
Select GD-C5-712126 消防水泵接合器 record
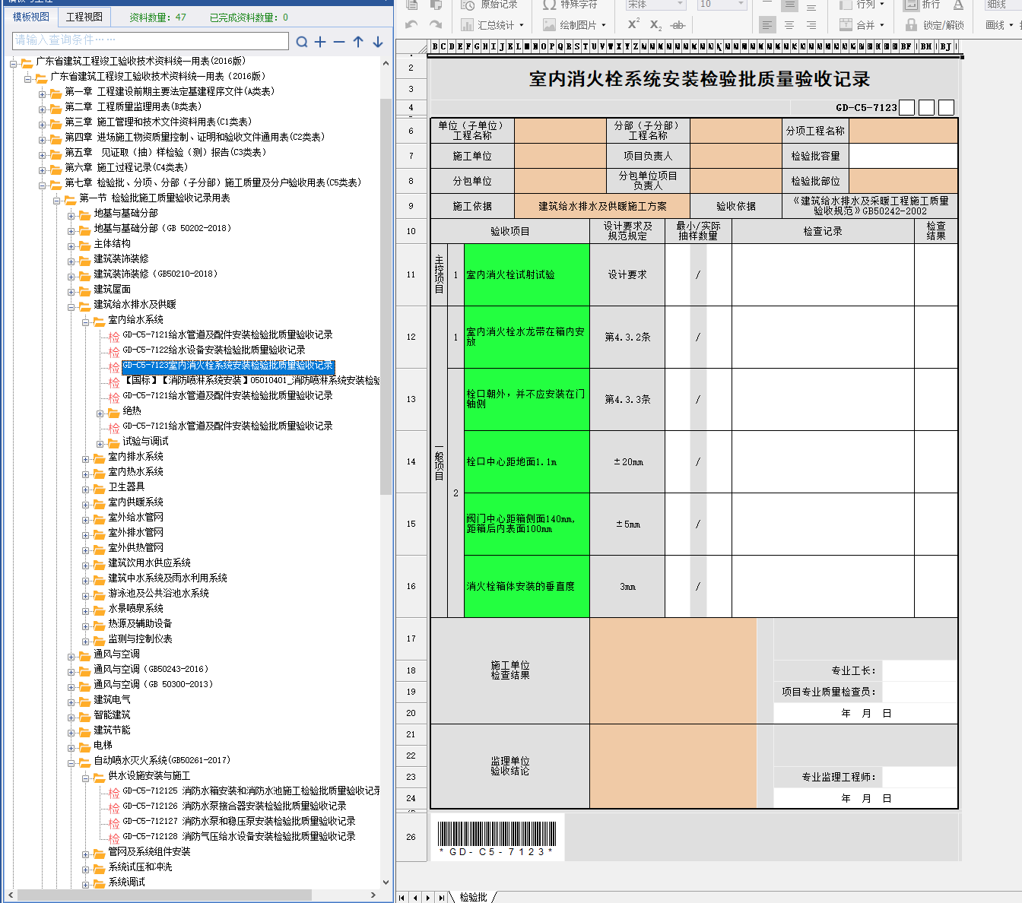pyautogui.click(x=234, y=806)
